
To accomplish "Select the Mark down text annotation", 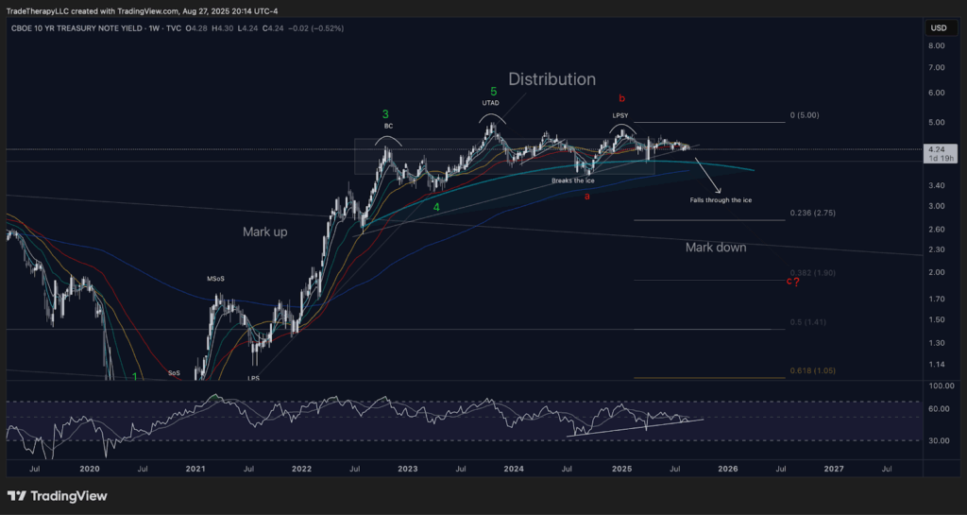I will tap(715, 248).
